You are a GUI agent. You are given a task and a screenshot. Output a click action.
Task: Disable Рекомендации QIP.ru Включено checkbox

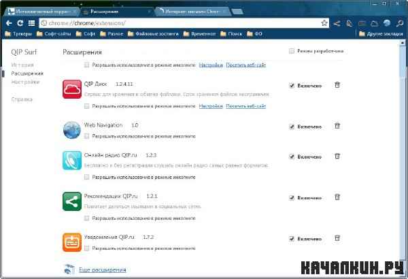[x=292, y=198]
